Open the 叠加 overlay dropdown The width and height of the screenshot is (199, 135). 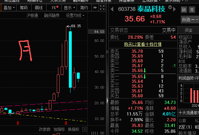[9, 8]
